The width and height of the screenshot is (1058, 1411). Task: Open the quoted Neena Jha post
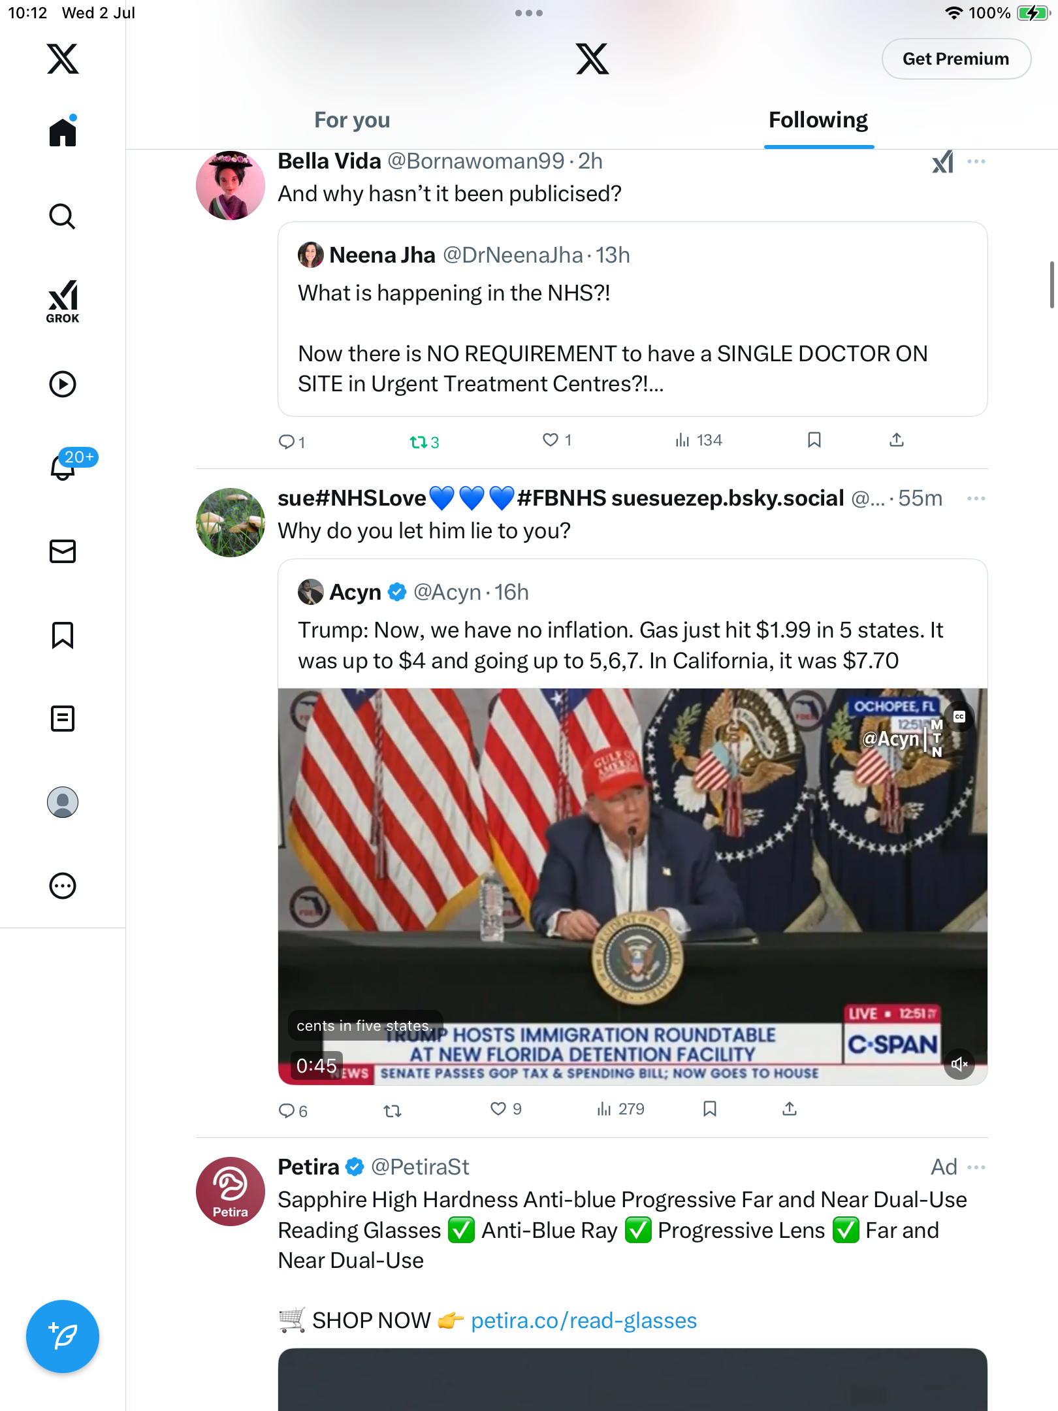coord(632,319)
